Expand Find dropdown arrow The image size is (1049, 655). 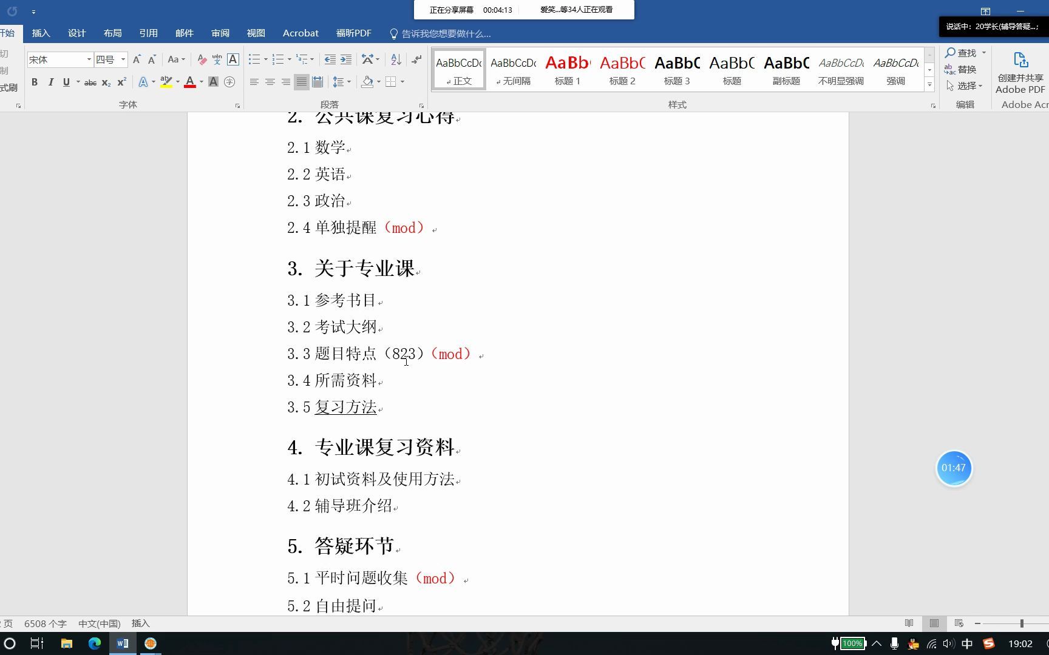coord(983,53)
